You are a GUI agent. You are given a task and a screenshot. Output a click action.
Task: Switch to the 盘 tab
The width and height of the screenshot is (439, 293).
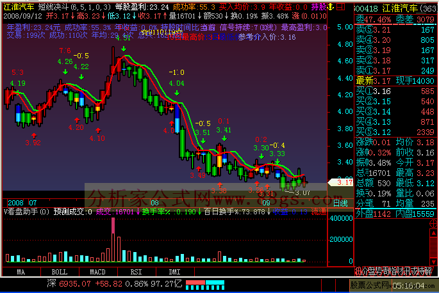[x=371, y=271]
